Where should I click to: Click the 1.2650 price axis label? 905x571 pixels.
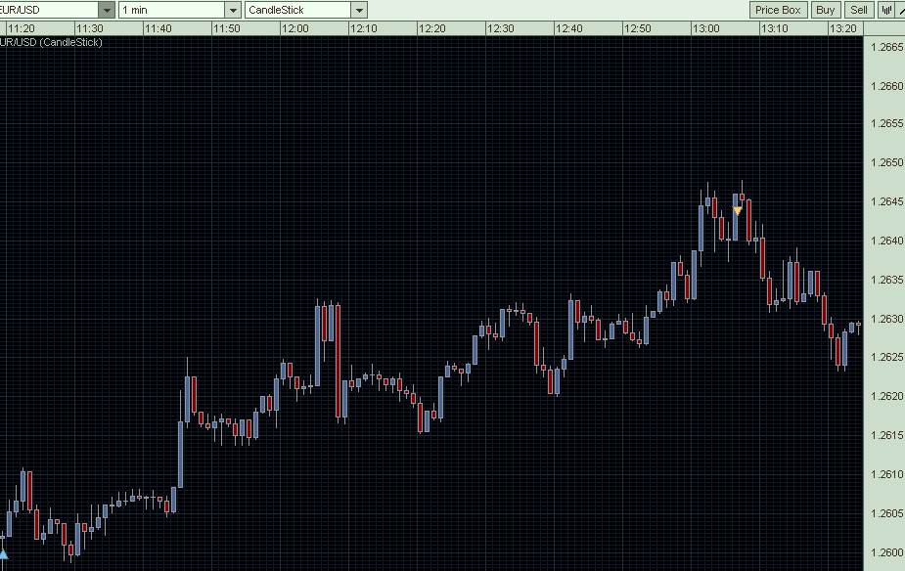pyautogui.click(x=886, y=162)
